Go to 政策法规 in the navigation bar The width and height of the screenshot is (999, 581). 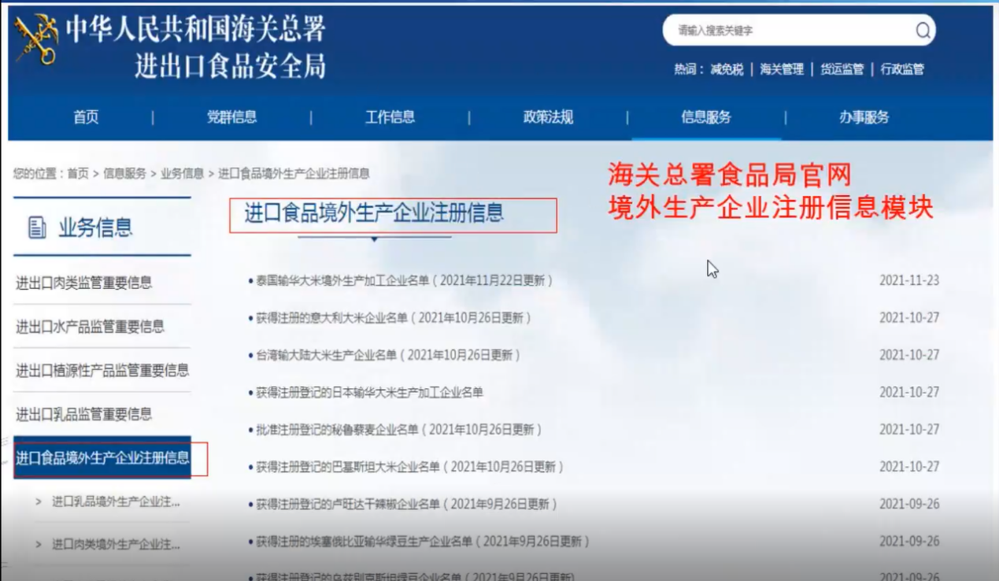click(548, 117)
